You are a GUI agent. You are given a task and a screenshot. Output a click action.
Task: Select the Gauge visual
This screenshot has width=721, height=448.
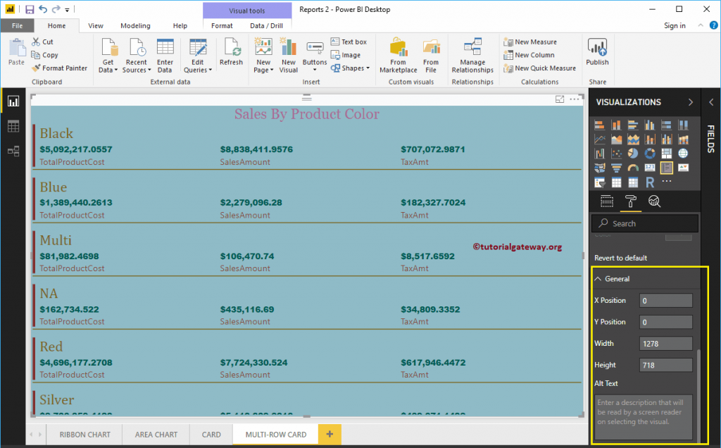coord(633,167)
